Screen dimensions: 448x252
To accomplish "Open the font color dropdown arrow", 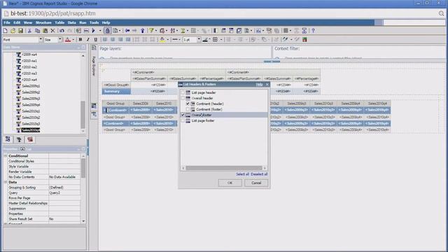I will point(73,40).
